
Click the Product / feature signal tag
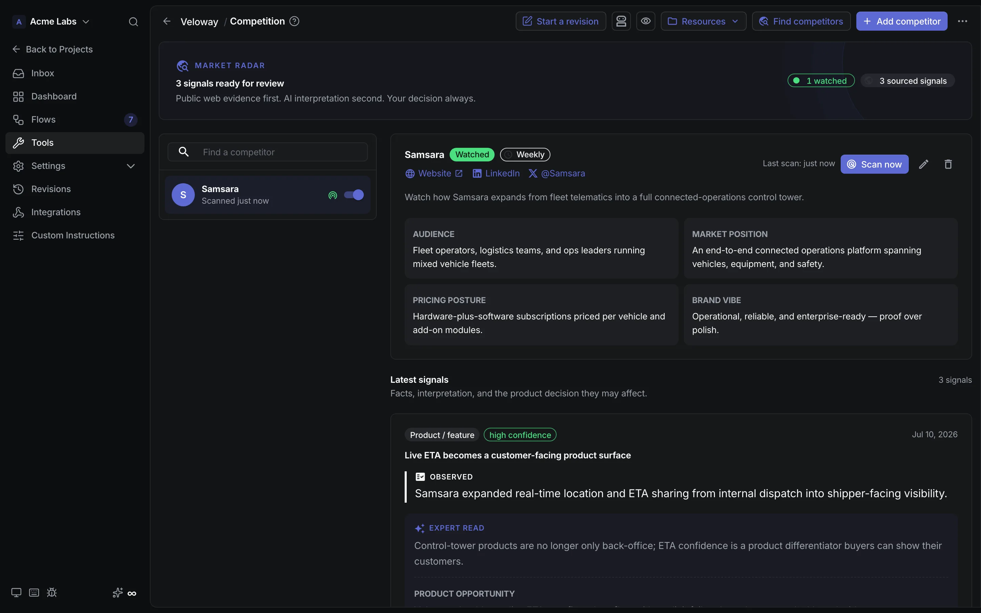tap(442, 435)
